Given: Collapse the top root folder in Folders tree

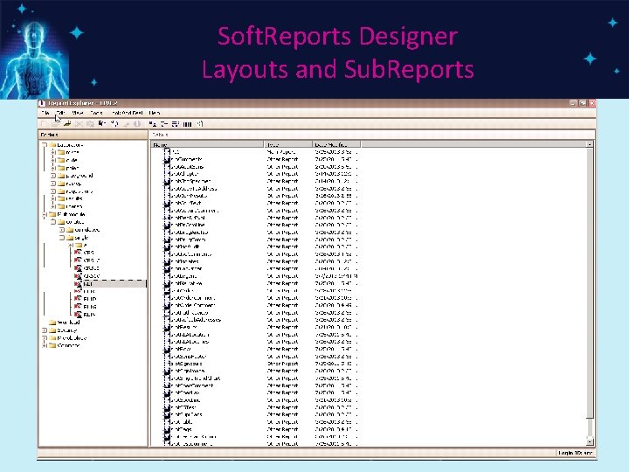Looking at the screenshot, I should click(45, 145).
